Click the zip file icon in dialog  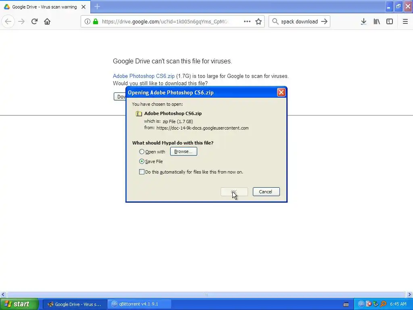pyautogui.click(x=139, y=113)
